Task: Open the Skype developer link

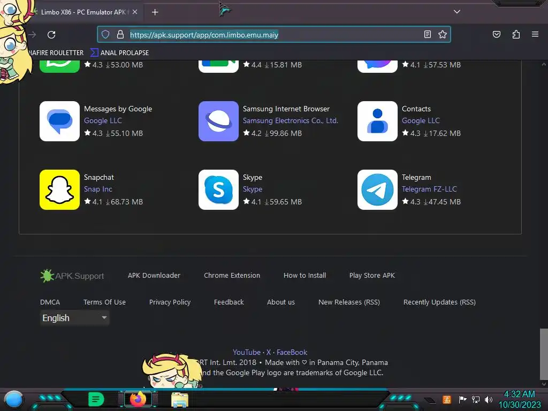Action: 253,189
